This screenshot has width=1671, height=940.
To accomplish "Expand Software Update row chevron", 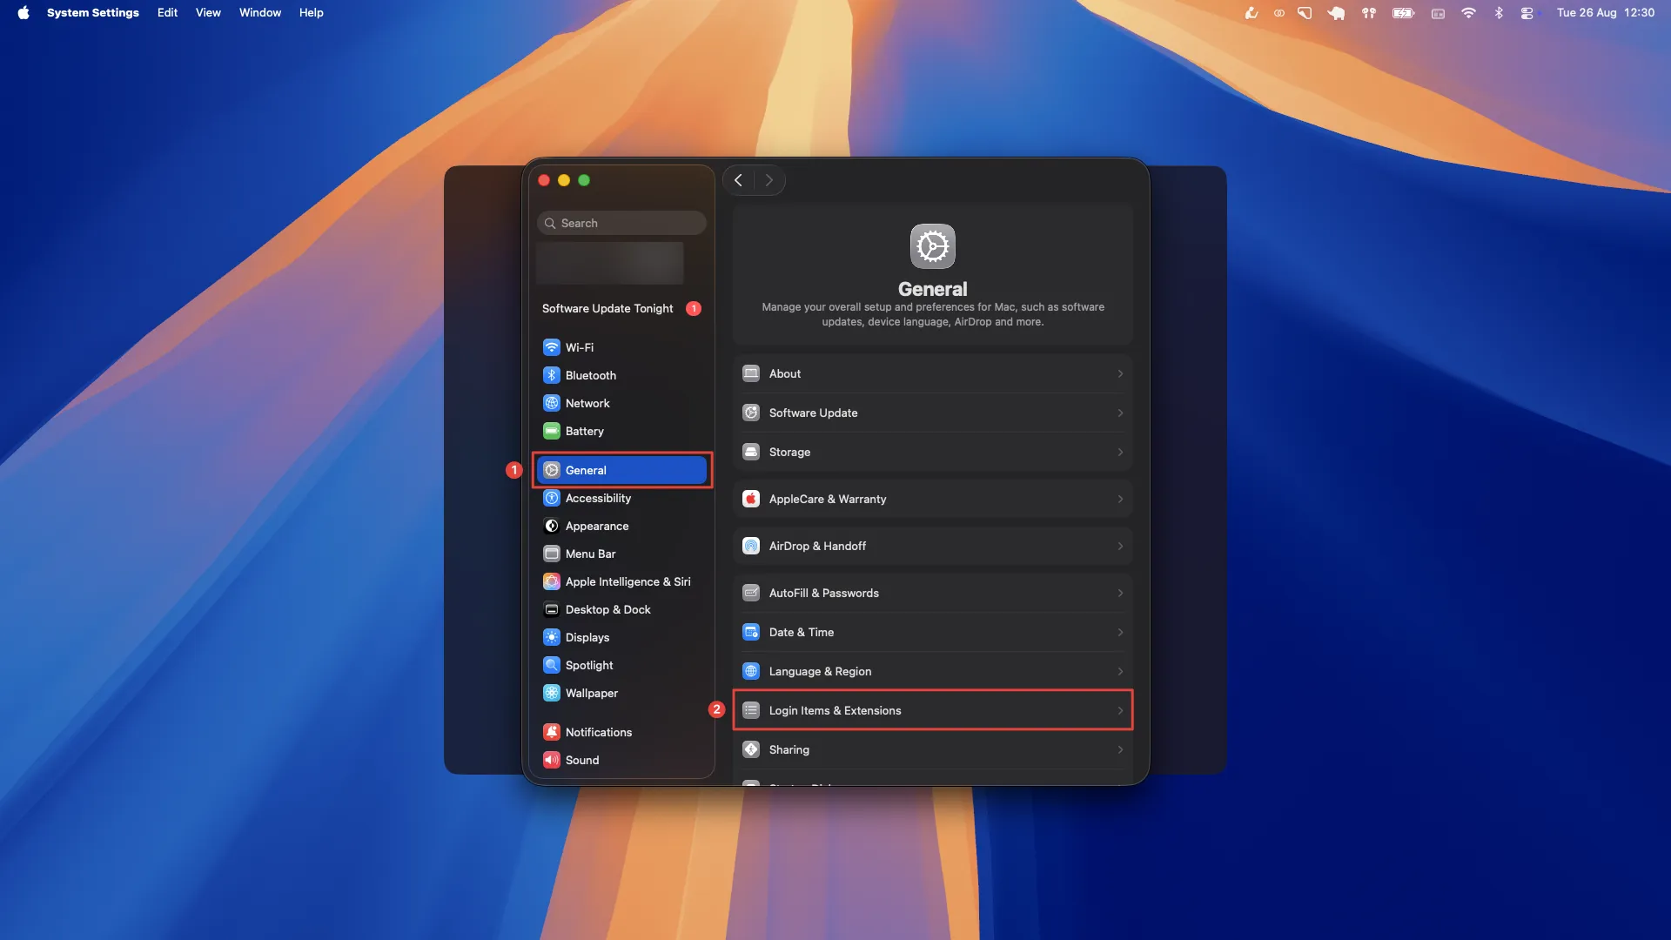I will point(1120,413).
